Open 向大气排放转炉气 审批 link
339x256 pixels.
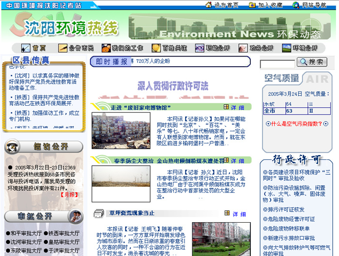(296, 250)
